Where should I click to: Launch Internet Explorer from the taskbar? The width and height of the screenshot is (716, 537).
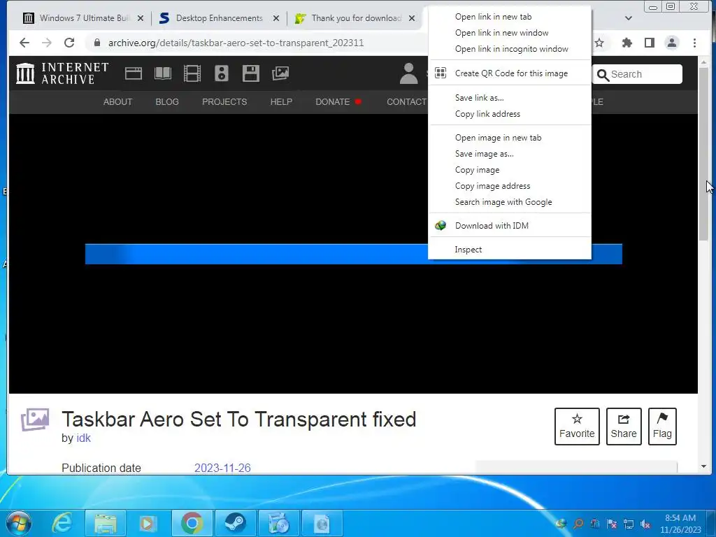click(x=62, y=523)
